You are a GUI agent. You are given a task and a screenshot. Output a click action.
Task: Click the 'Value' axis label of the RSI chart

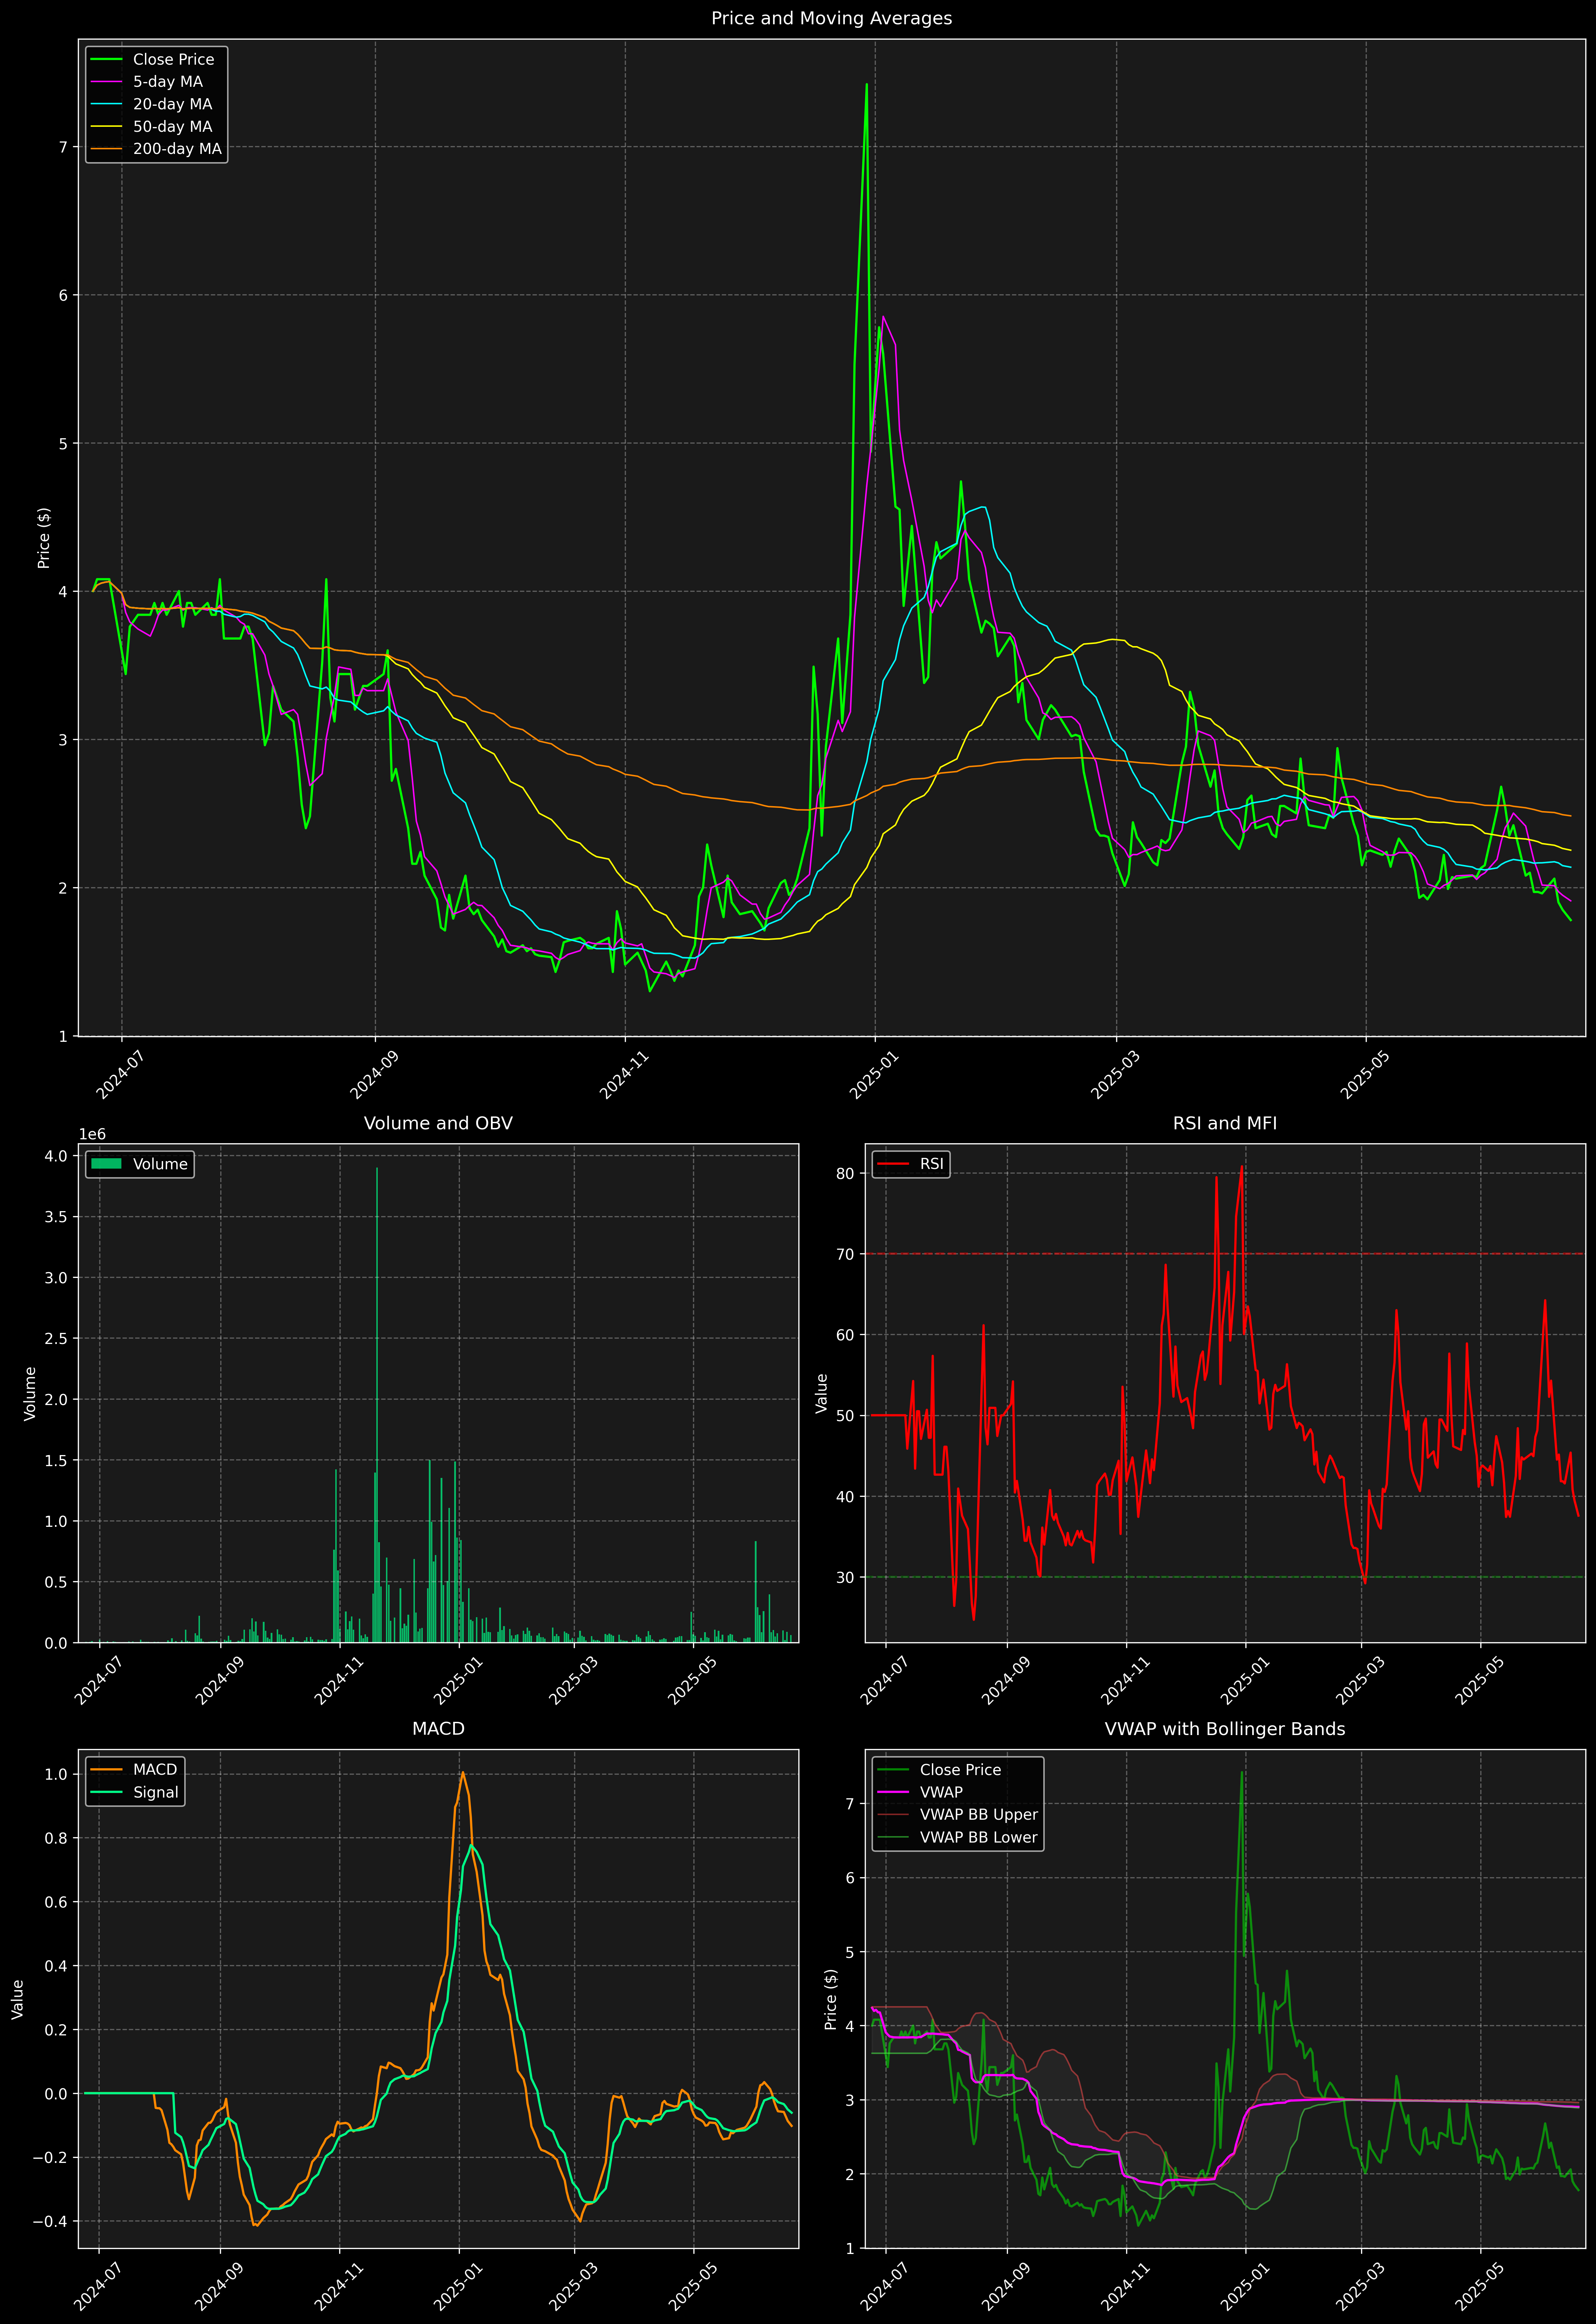[x=822, y=1393]
